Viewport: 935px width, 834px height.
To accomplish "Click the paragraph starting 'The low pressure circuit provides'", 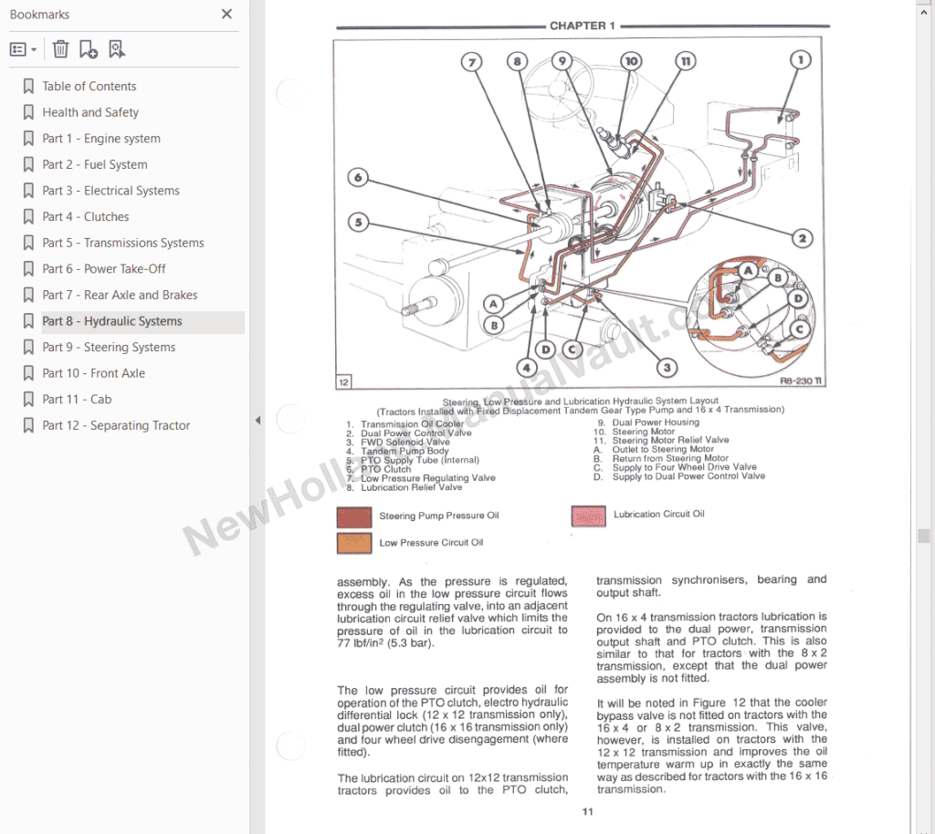I will click(x=453, y=721).
